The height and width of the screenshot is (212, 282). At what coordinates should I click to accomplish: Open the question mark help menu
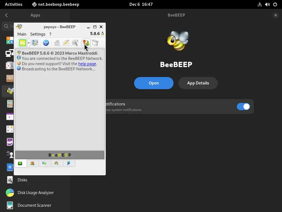(50, 34)
